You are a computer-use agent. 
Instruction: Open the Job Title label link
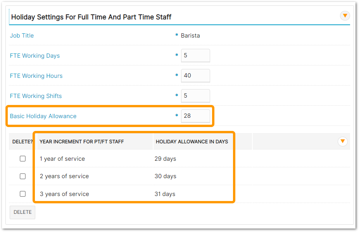pyautogui.click(x=22, y=36)
